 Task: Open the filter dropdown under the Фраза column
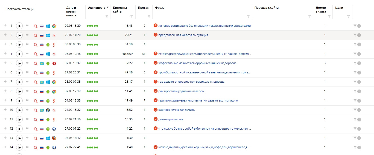[248, 17]
